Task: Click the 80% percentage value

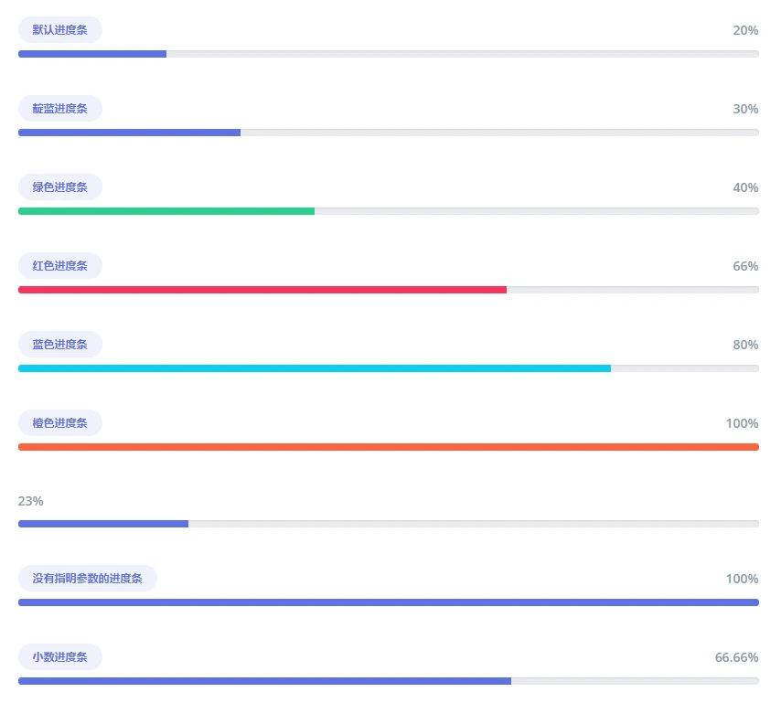Action: 745,345
